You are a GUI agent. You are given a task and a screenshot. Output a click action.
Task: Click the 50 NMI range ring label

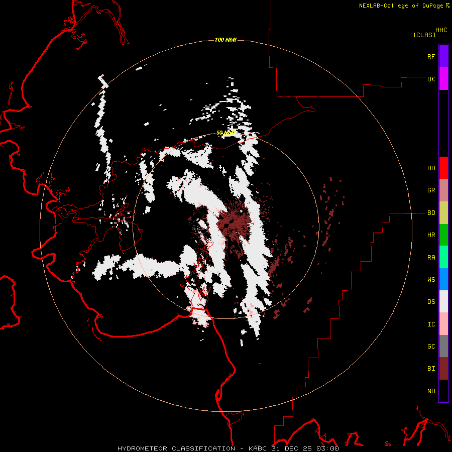(225, 133)
